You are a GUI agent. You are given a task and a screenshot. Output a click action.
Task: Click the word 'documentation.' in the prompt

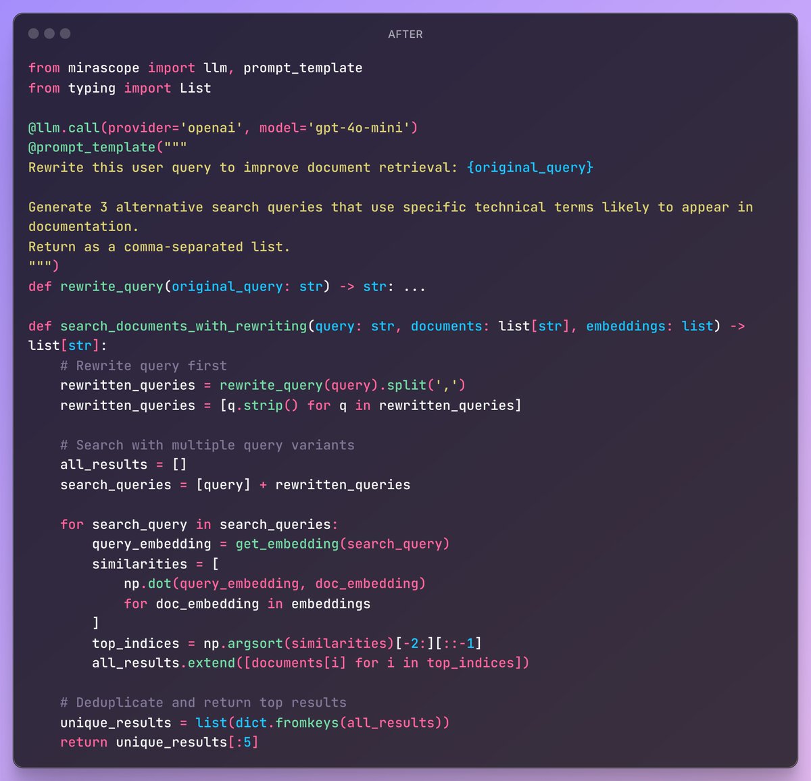tap(84, 227)
